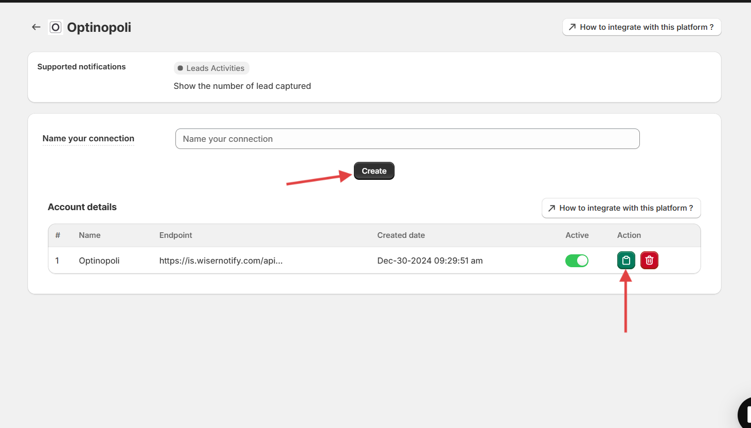
Task: Click the Name column header
Action: pyautogui.click(x=90, y=235)
